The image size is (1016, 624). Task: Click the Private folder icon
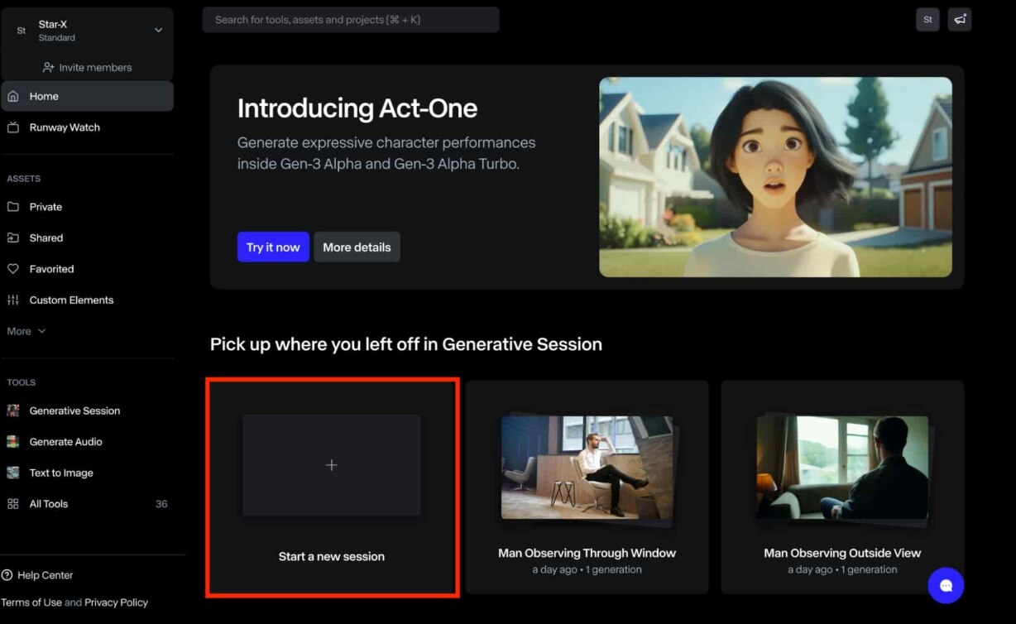pyautogui.click(x=13, y=207)
